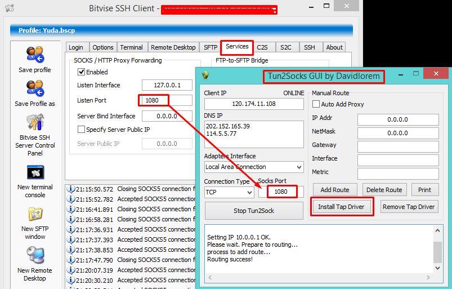Image resolution: width=452 pixels, height=289 pixels.
Task: Select the Services tab
Action: pos(237,47)
